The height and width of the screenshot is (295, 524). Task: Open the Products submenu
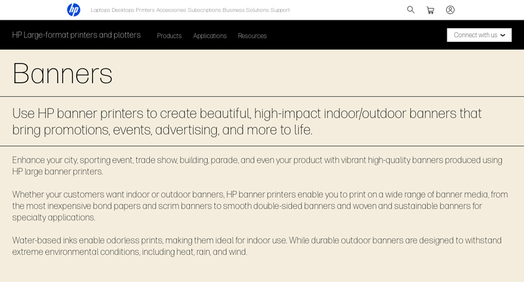[169, 36]
